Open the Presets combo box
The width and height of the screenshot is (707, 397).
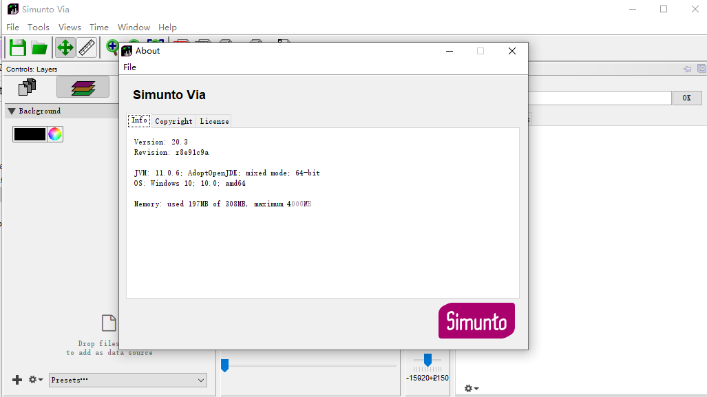point(128,380)
